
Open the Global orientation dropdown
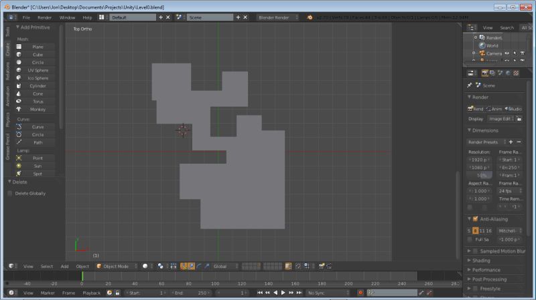(226, 266)
